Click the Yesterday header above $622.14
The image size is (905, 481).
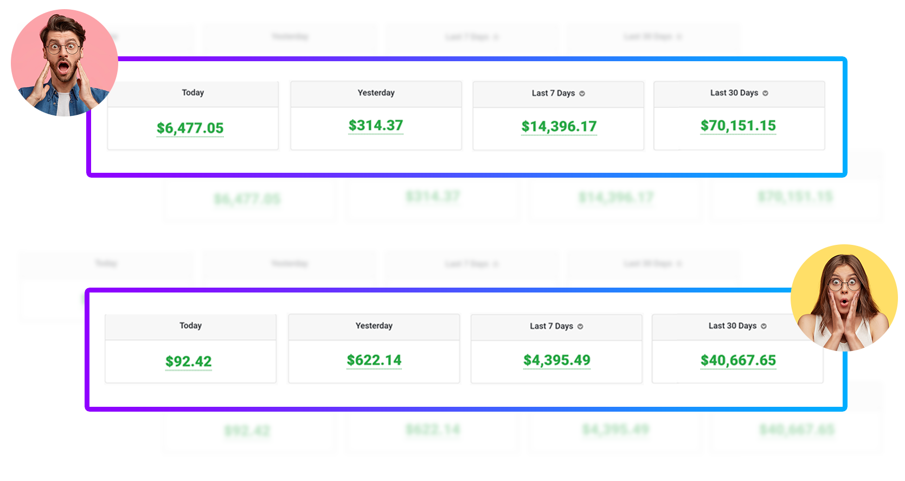point(374,326)
